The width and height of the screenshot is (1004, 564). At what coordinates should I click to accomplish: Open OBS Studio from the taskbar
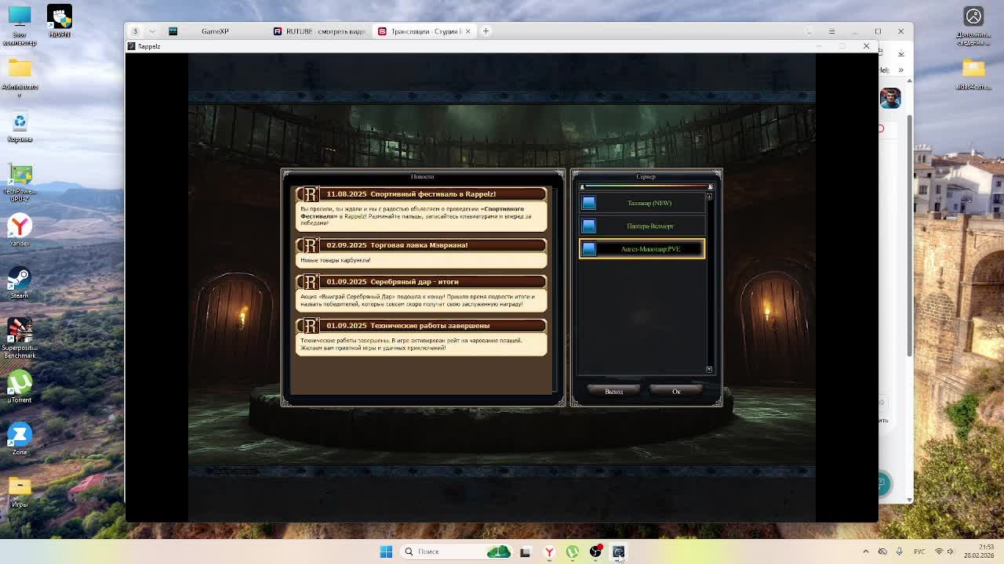595,551
